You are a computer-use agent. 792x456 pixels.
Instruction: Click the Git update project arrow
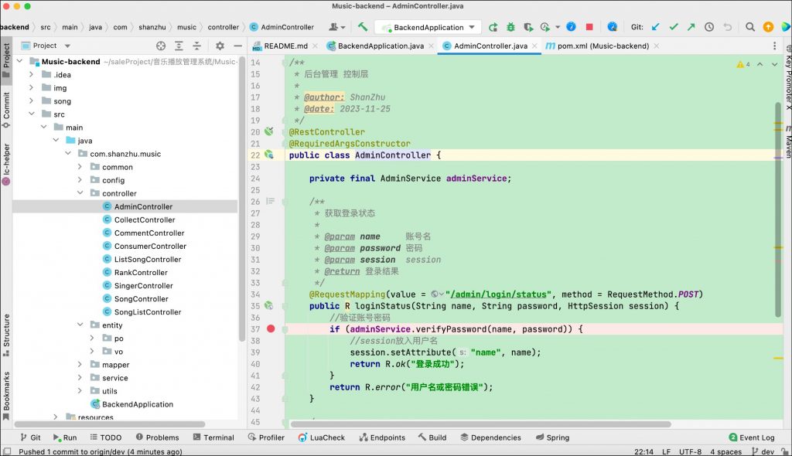click(x=656, y=27)
